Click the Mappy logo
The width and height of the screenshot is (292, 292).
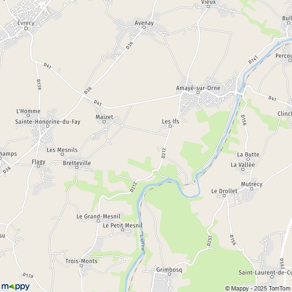[16, 287]
